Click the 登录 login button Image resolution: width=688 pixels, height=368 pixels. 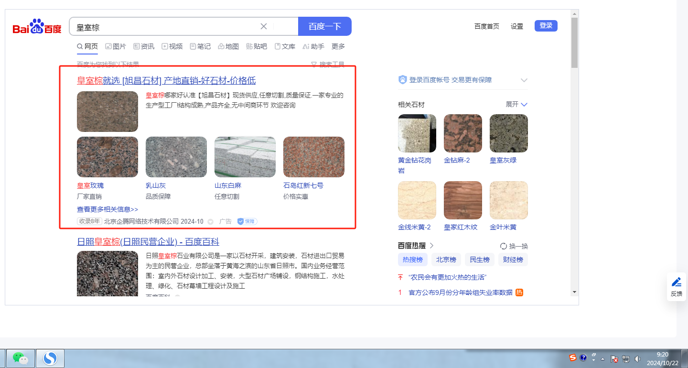pyautogui.click(x=546, y=26)
